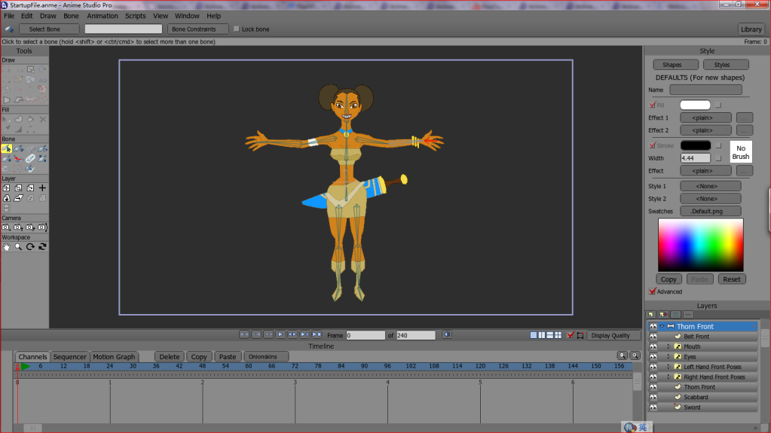This screenshot has height=433, width=771.
Task: Expand the Eyes layer group
Action: tap(669, 357)
